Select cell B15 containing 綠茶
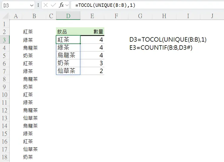This screenshot has width=224, height=162. tap(34, 134)
